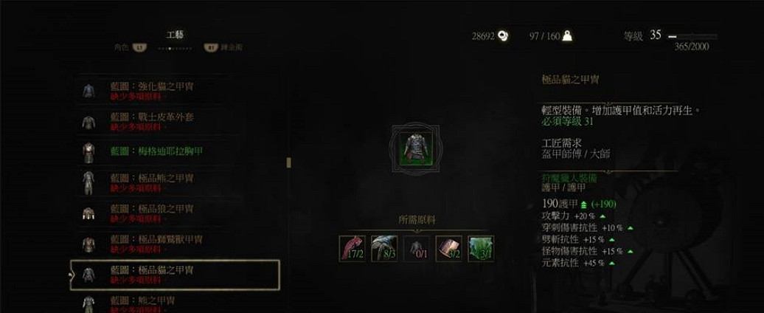Click the blueprint list scrollbar handle
Image resolution: width=764 pixels, height=313 pixels.
(x=288, y=163)
